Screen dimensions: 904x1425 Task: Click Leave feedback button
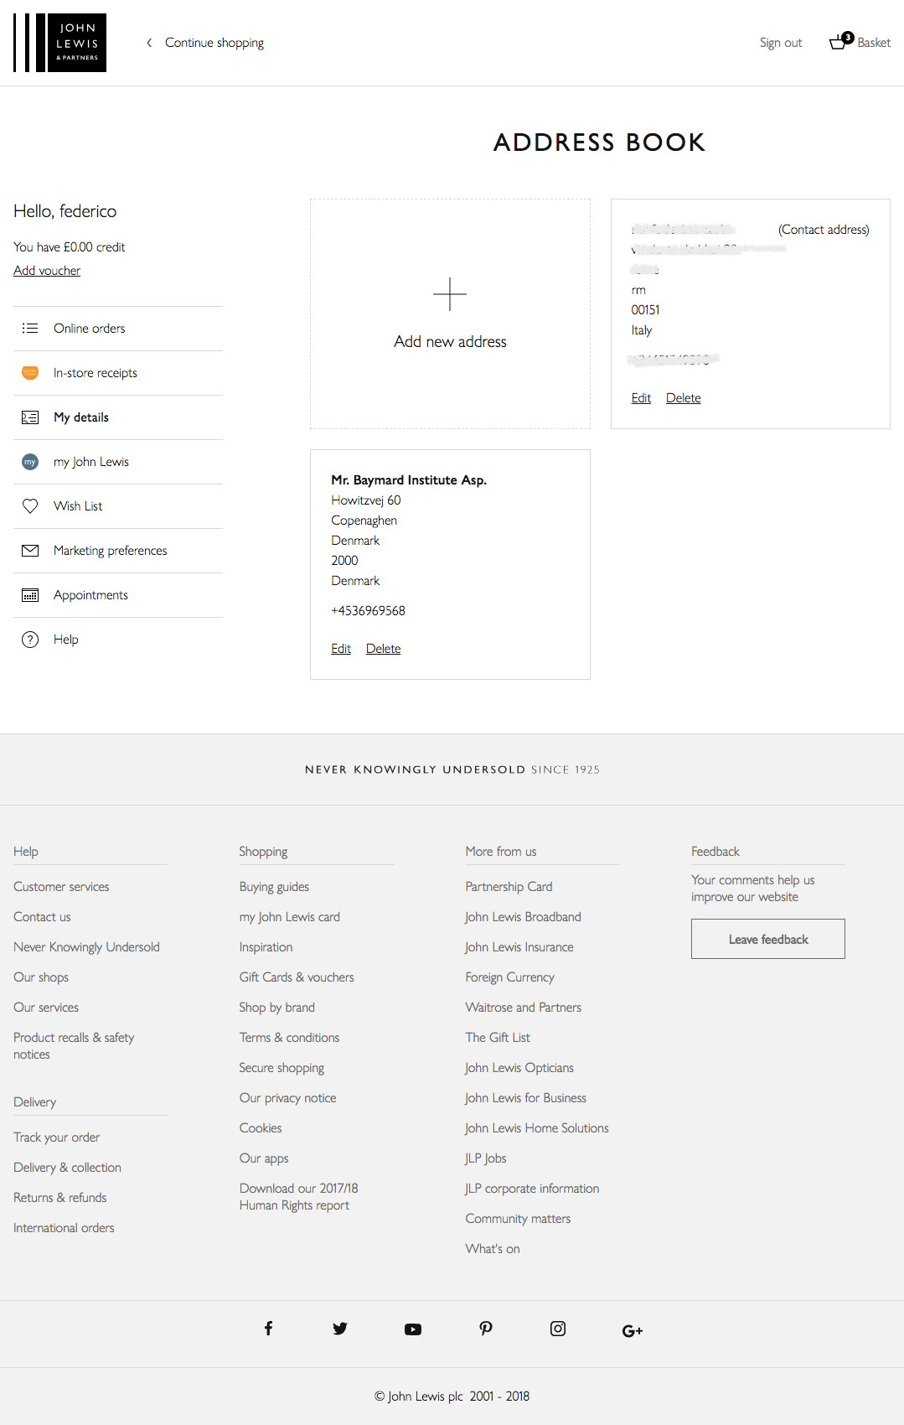coord(768,939)
